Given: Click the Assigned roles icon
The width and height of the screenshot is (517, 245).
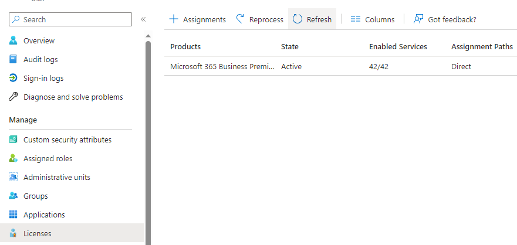Looking at the screenshot, I should click(x=13, y=159).
